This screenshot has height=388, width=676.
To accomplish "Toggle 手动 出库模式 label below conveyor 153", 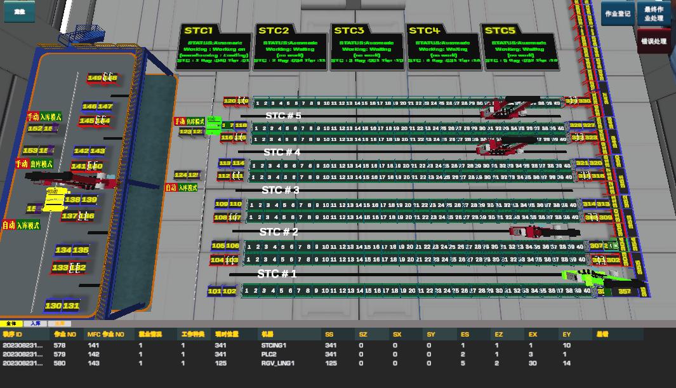I will tap(34, 164).
